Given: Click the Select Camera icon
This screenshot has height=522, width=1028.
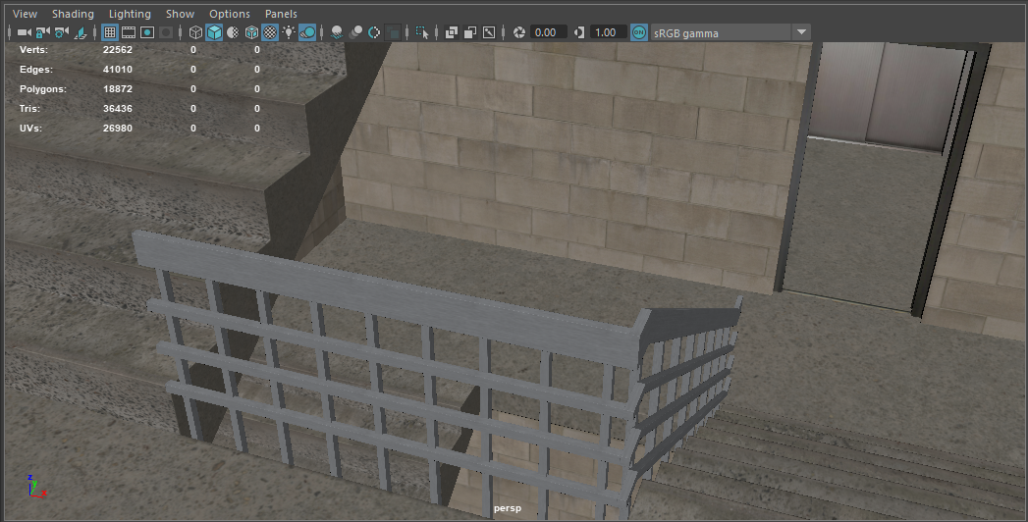Looking at the screenshot, I should tap(25, 32).
